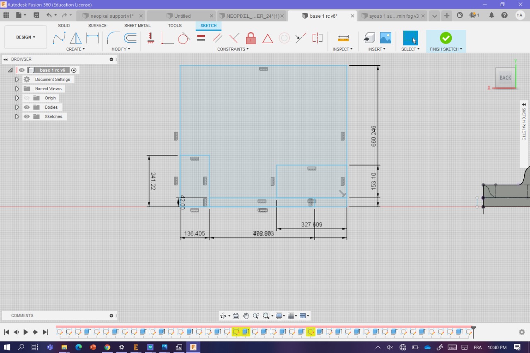This screenshot has width=530, height=353.
Task: Jump to the beginning of the timeline
Action: [6, 332]
